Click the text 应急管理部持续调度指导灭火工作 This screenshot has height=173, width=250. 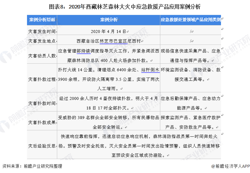92,51
